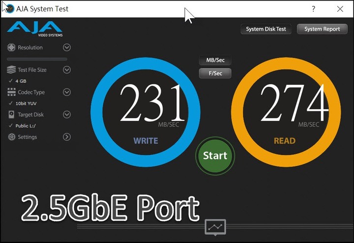This screenshot has width=354, height=243.
Task: Start the disk test
Action: tap(215, 156)
